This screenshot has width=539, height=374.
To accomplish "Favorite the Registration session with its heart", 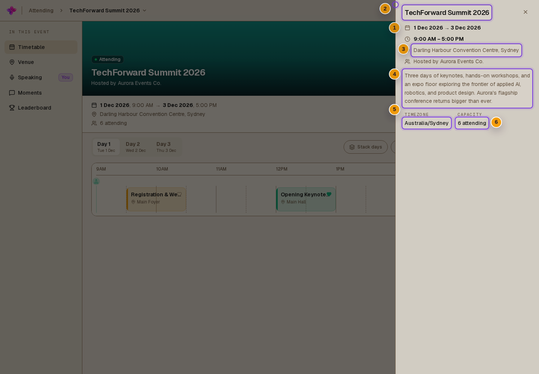I will tap(179, 194).
